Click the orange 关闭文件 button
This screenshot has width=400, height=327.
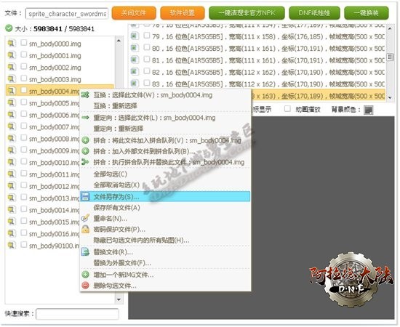click(x=134, y=13)
